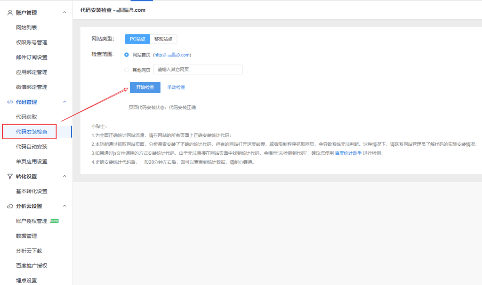This screenshot has width=482, height=285.
Task: Open 基本转化设置 in the sidebar
Action: [32, 191]
